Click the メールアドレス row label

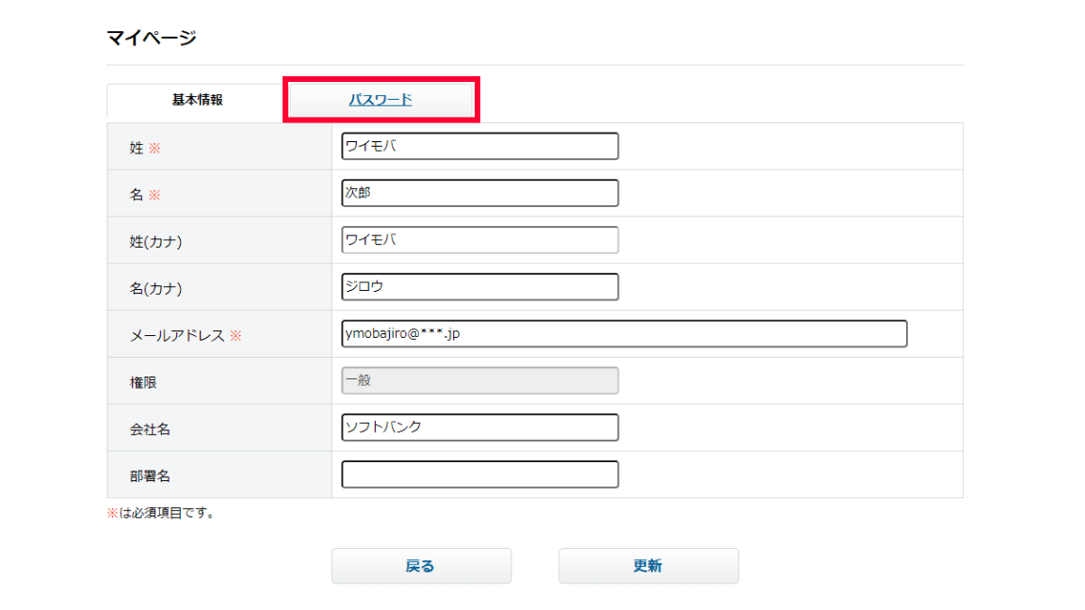(177, 335)
